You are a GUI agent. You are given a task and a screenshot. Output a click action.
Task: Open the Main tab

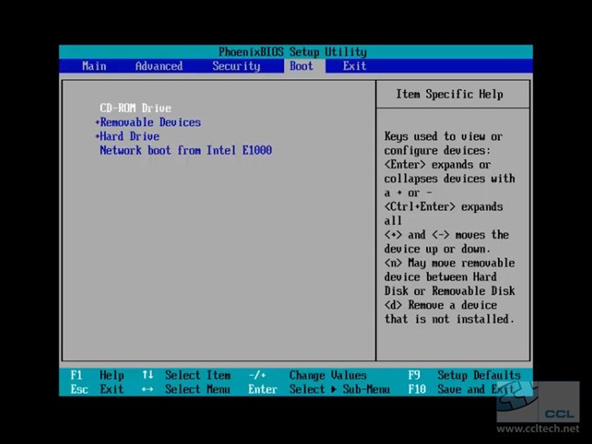click(94, 66)
